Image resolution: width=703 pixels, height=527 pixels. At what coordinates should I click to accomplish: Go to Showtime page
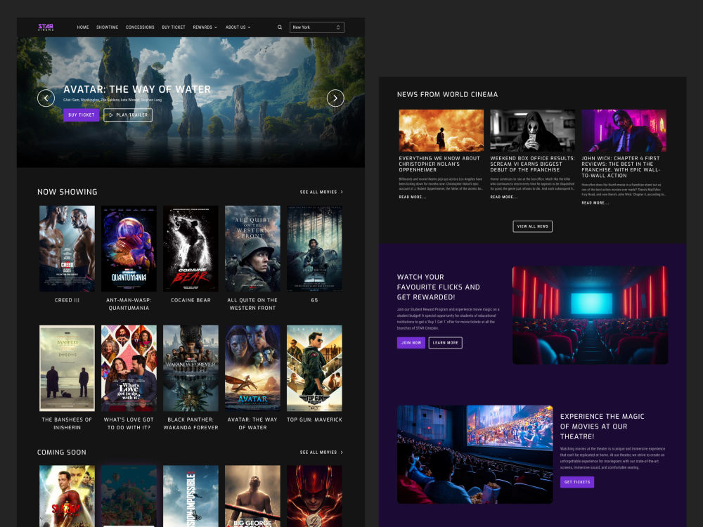(x=107, y=27)
